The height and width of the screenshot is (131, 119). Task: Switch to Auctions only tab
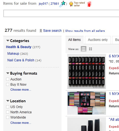coord(98,40)
